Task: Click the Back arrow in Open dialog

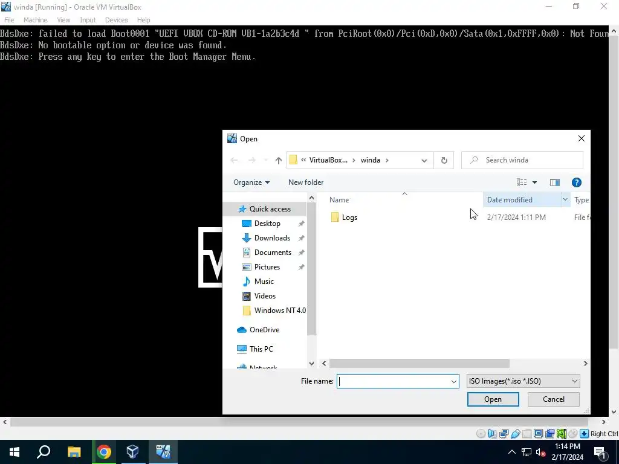Action: pyautogui.click(x=234, y=160)
